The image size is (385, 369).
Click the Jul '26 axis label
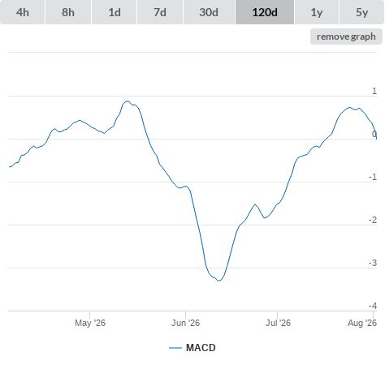pyautogui.click(x=278, y=323)
